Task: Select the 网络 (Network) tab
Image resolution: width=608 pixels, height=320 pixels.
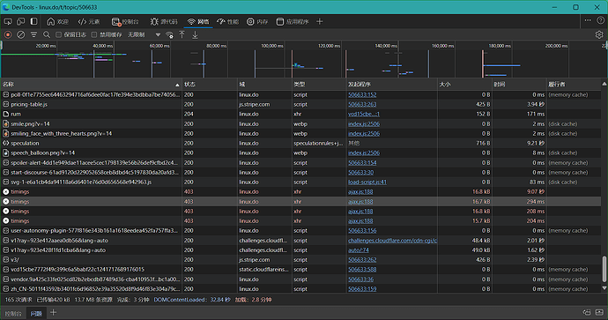Action: tap(197, 22)
